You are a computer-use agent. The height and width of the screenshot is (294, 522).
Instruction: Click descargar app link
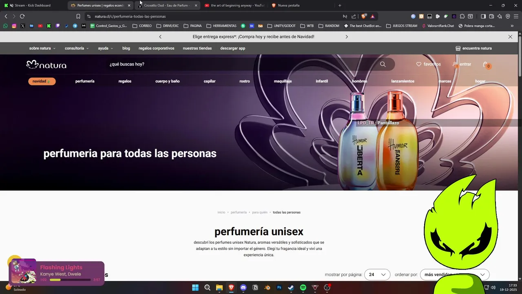[x=232, y=48]
